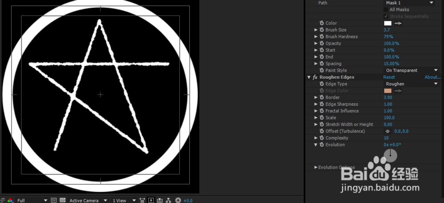Click the End property stopwatch
Screen dimensions: 444x203
321,57
